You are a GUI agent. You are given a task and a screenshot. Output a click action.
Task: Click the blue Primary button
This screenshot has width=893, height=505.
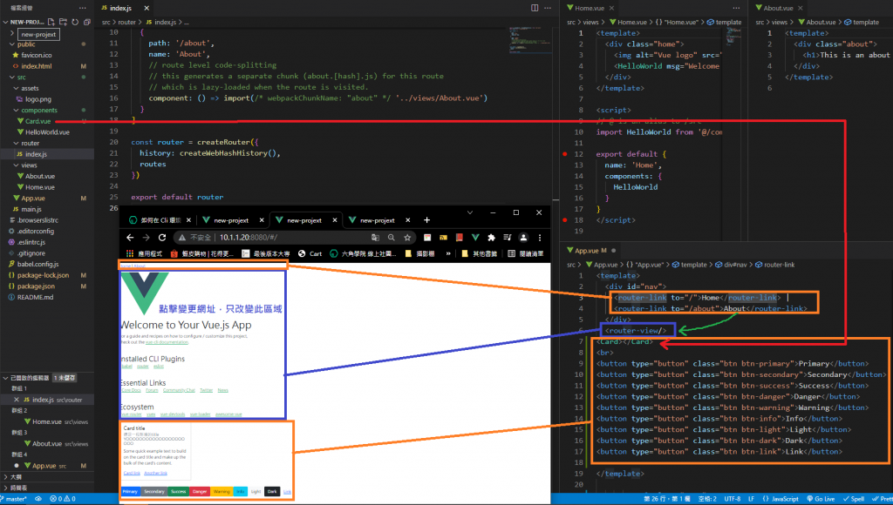click(130, 491)
